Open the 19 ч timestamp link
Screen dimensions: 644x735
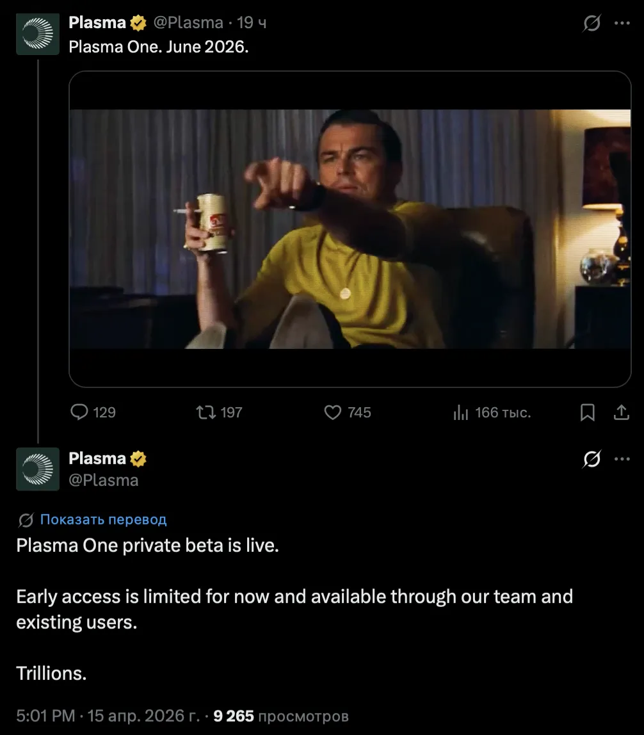pos(252,23)
